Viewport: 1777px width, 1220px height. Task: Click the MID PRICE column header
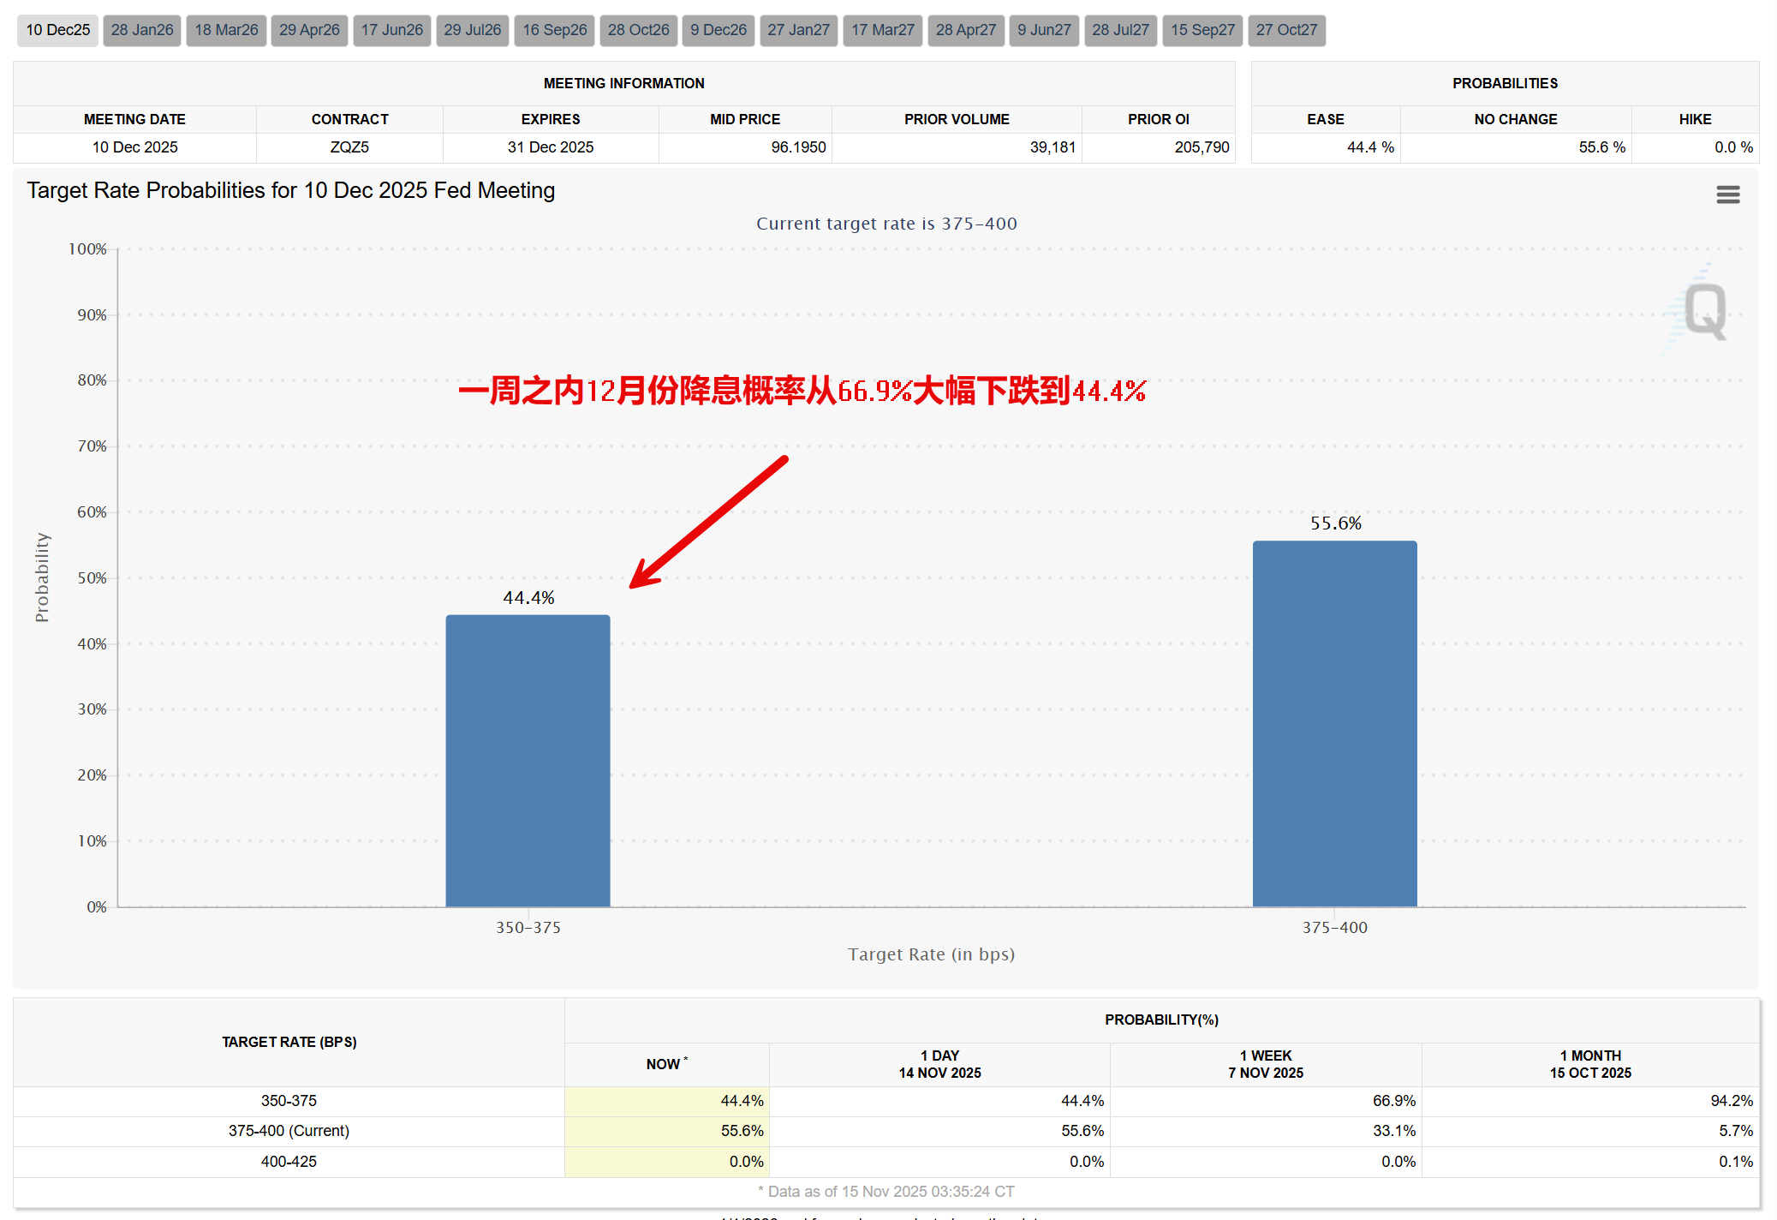click(745, 119)
